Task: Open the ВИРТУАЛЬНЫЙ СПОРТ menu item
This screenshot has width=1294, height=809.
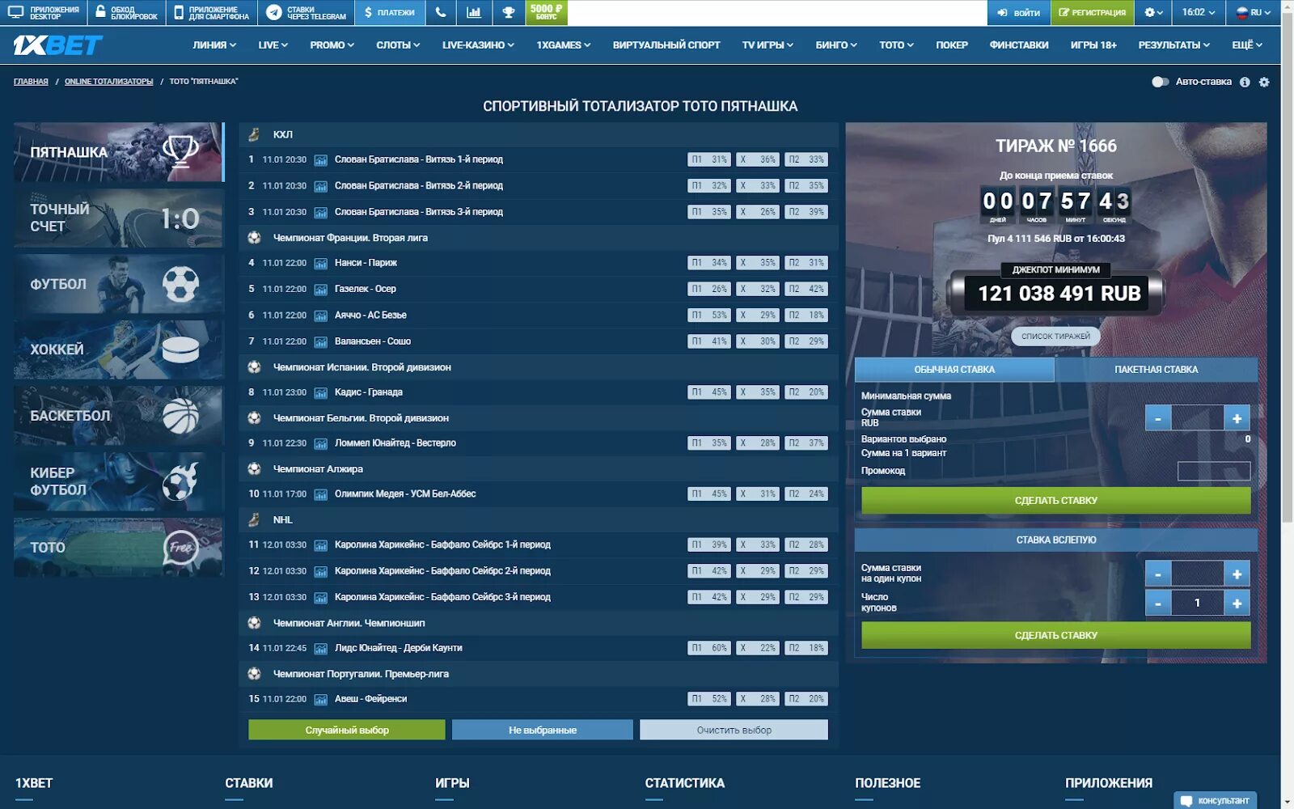Action: 666,45
